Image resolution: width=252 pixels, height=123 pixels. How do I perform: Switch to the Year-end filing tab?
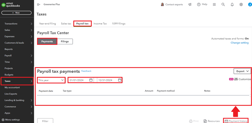47,24
